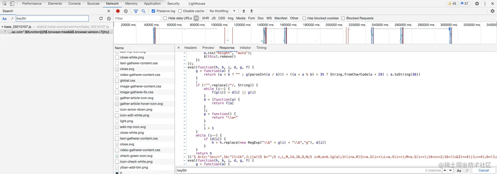Filter requests by CSS type

click(222, 18)
